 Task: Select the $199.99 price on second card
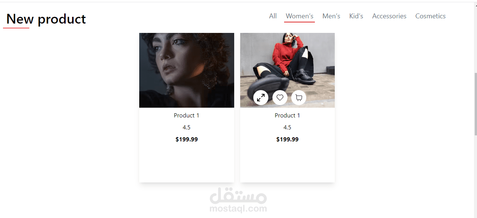287,139
